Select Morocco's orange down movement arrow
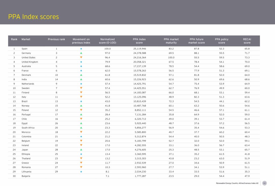The height and width of the screenshot is (186, 275). click(81, 132)
